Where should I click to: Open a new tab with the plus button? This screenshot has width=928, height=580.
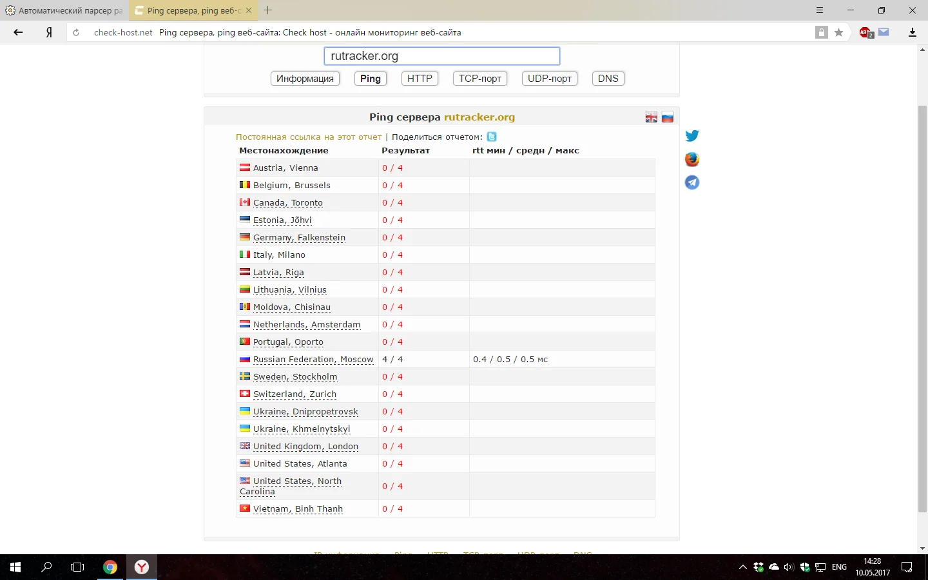268,10
